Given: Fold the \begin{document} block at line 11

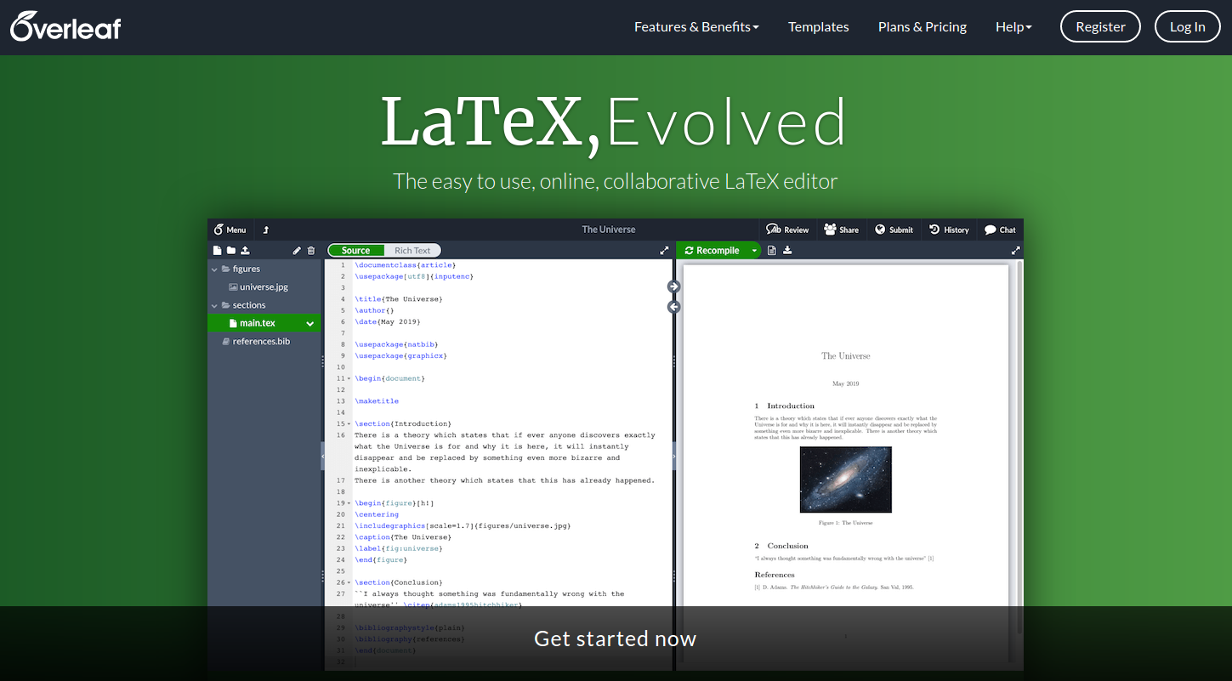Looking at the screenshot, I should tap(349, 378).
